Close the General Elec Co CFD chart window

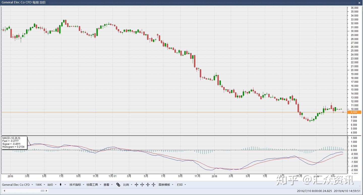359,3
